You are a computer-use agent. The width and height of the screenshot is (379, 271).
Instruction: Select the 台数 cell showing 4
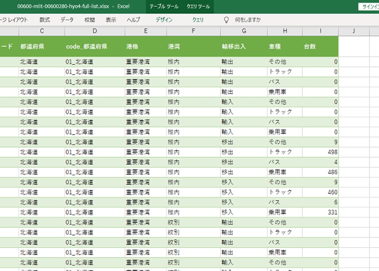coord(320,162)
